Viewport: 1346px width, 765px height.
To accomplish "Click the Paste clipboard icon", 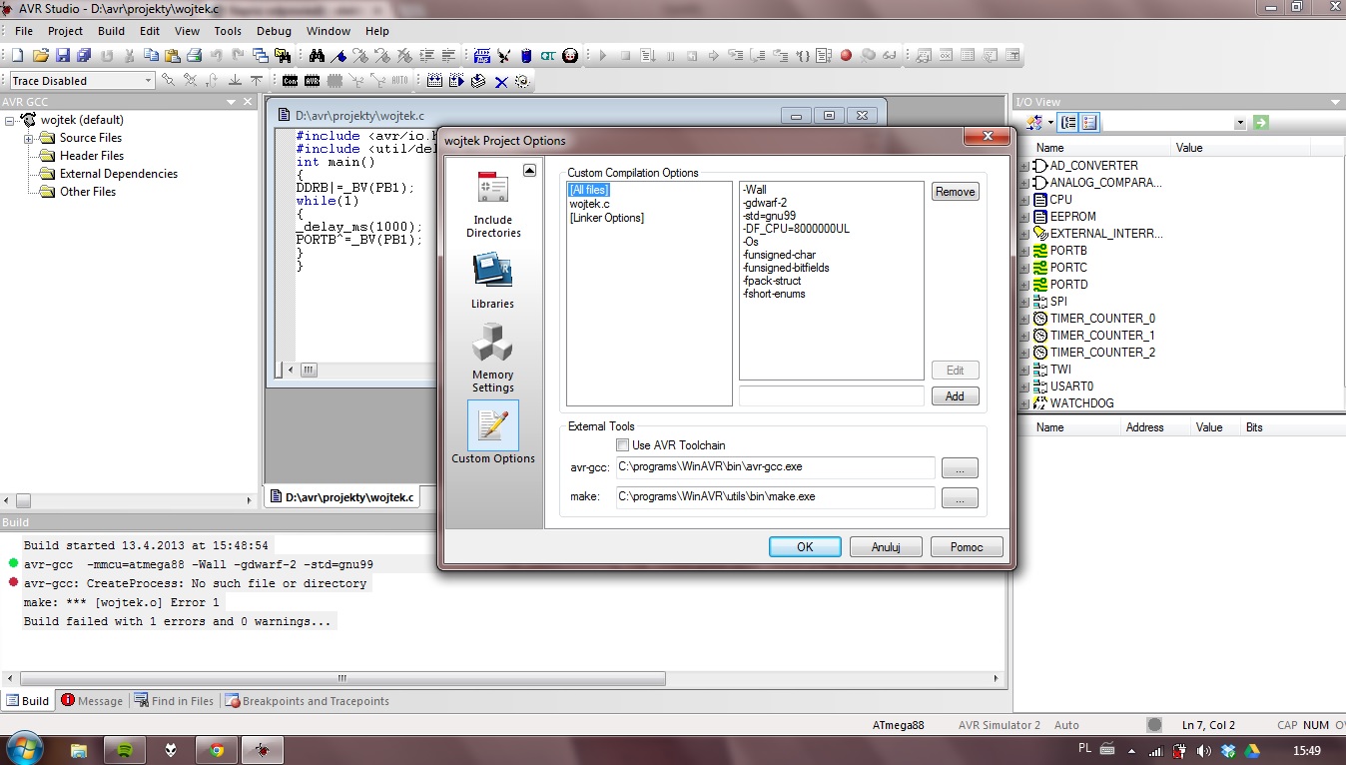I will (172, 56).
